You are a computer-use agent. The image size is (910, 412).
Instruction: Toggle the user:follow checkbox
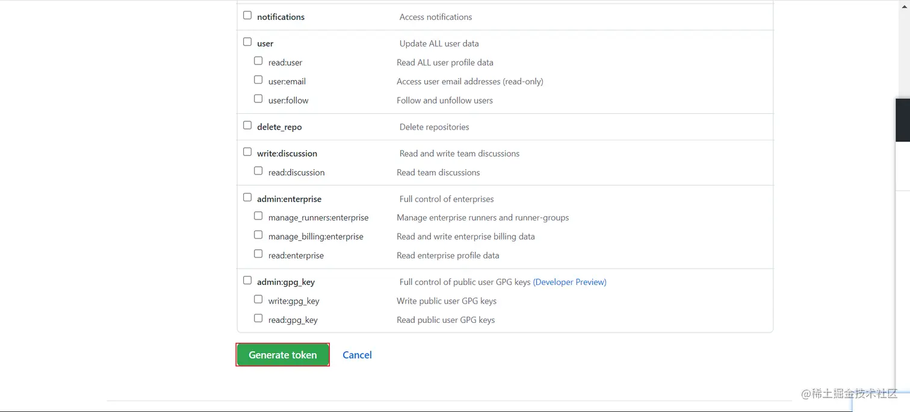click(x=258, y=99)
